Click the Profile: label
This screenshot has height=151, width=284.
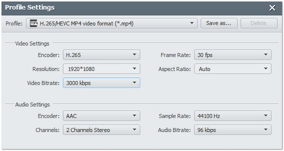point(14,24)
